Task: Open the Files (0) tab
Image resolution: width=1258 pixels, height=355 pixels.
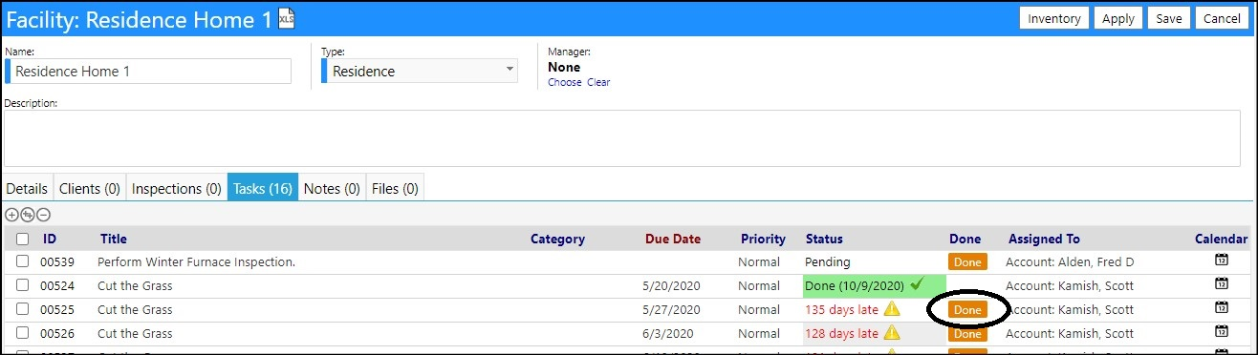Action: coord(395,189)
